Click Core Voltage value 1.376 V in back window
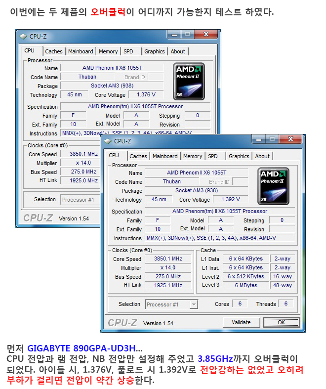The height and width of the screenshot is (389, 326). (146, 95)
